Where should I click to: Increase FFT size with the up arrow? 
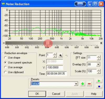[98, 56]
